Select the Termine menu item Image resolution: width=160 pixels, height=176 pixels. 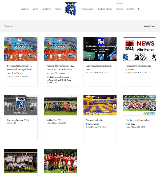point(120,9)
